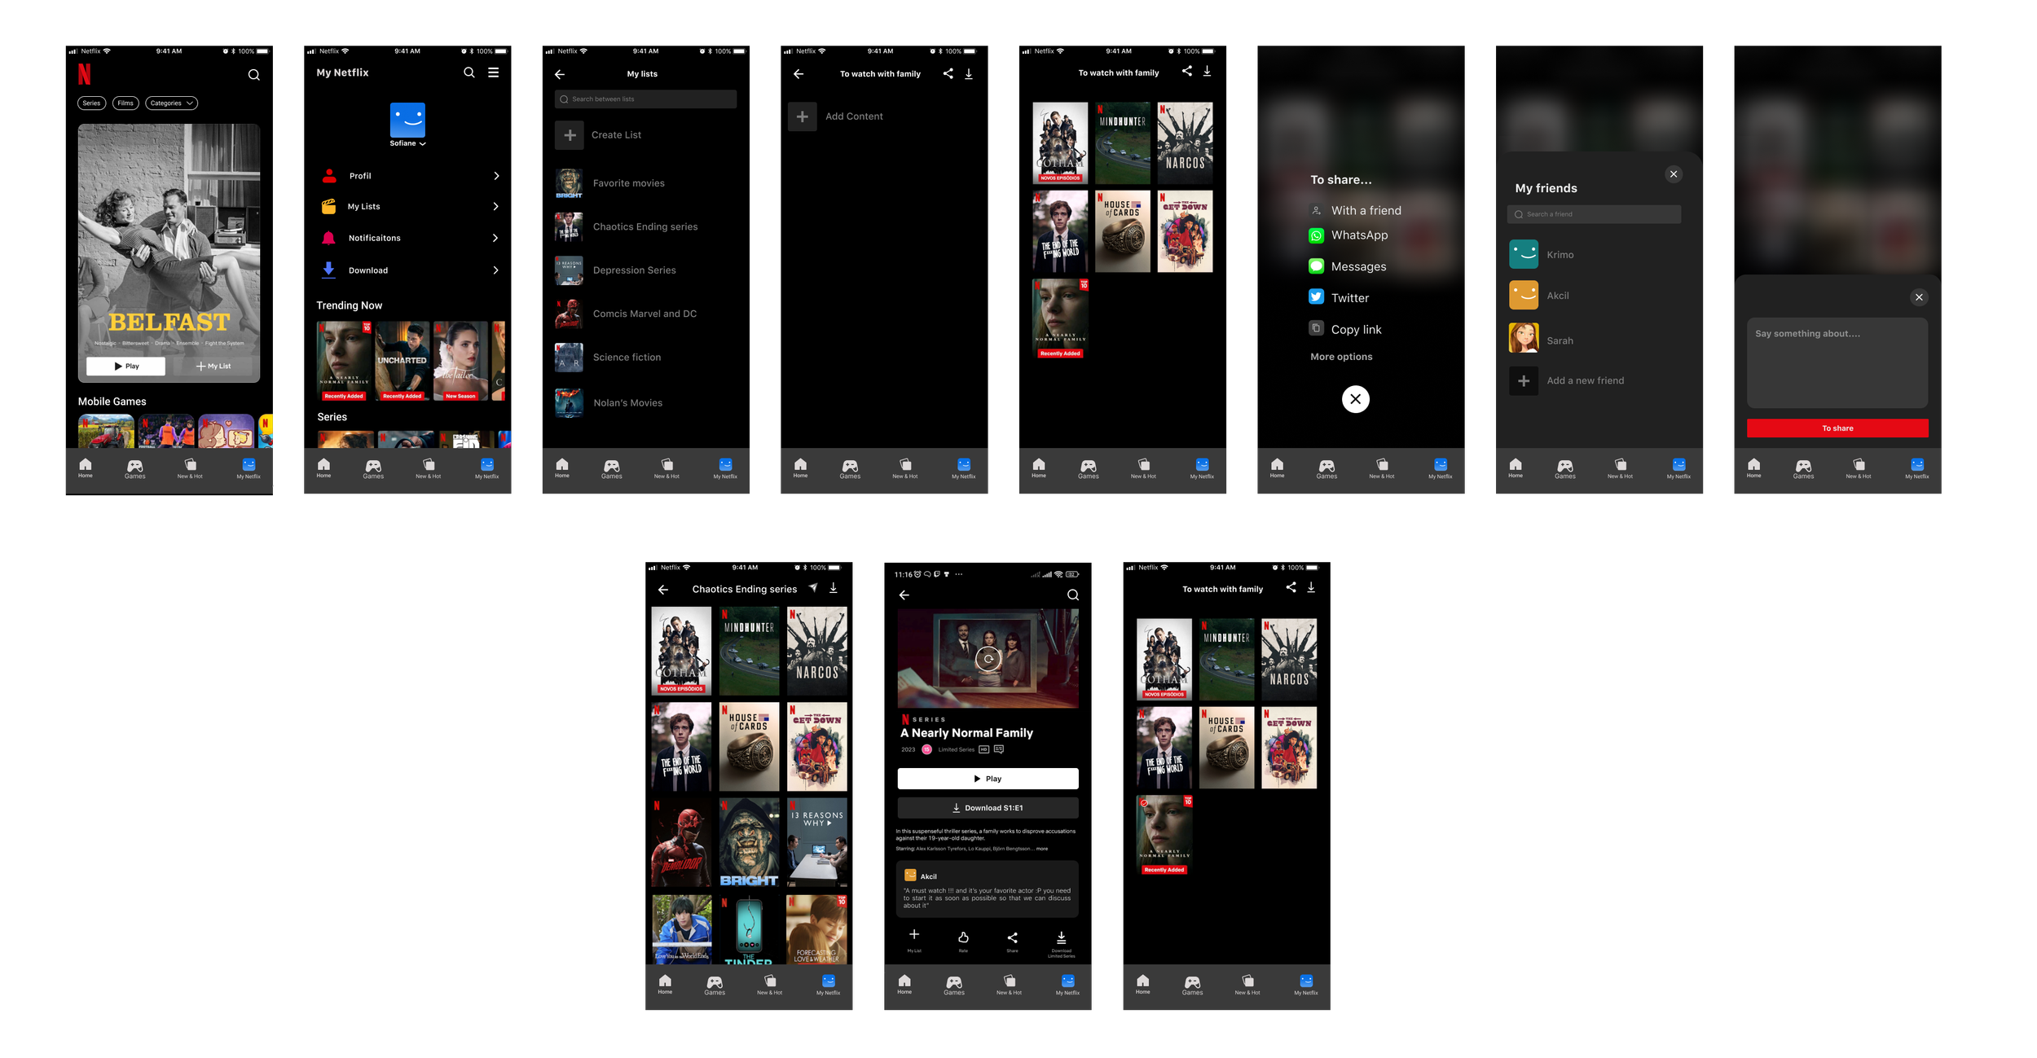Click the Copy link option
This screenshot has width=2037, height=1058.
click(x=1355, y=329)
